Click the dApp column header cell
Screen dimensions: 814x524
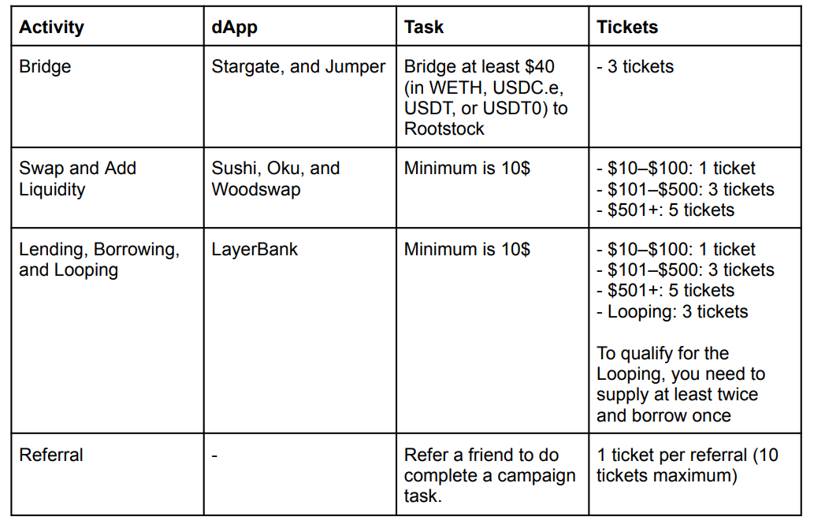click(x=300, y=27)
